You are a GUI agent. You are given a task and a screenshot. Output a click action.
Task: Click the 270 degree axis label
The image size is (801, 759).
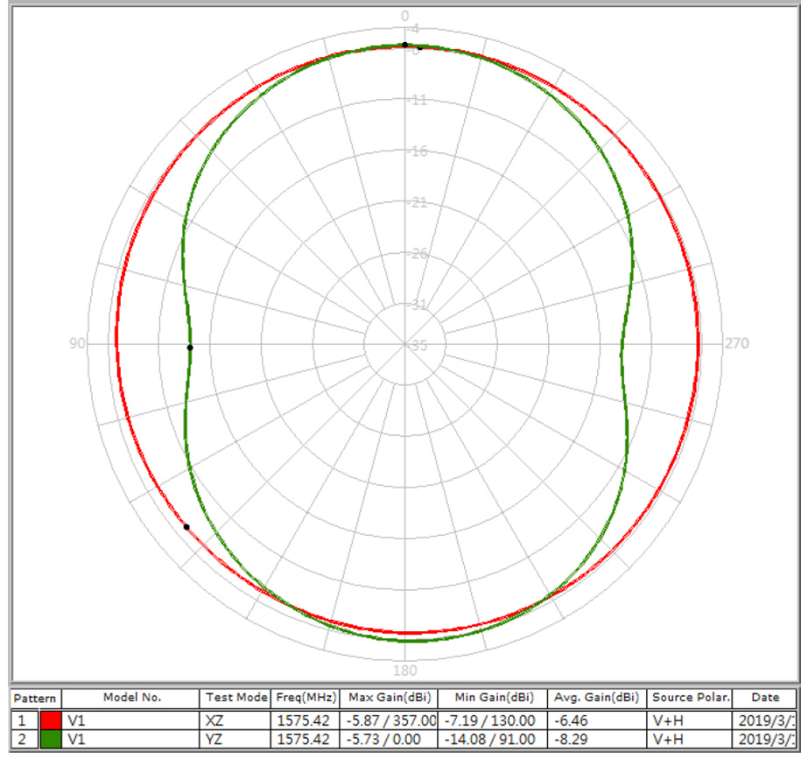point(737,344)
